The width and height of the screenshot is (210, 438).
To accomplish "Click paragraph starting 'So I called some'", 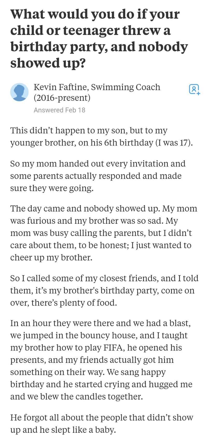I will tap(104, 290).
